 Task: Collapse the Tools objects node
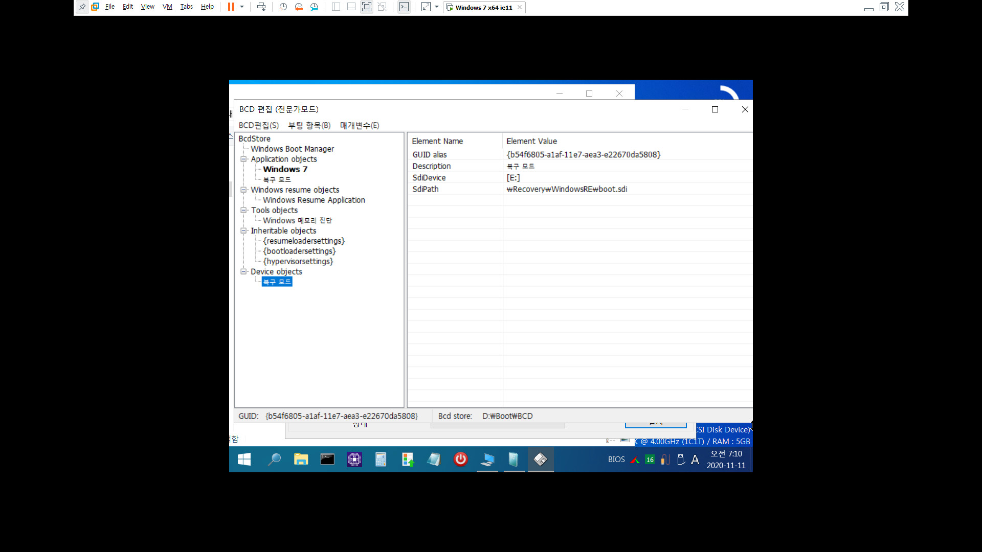coord(244,210)
